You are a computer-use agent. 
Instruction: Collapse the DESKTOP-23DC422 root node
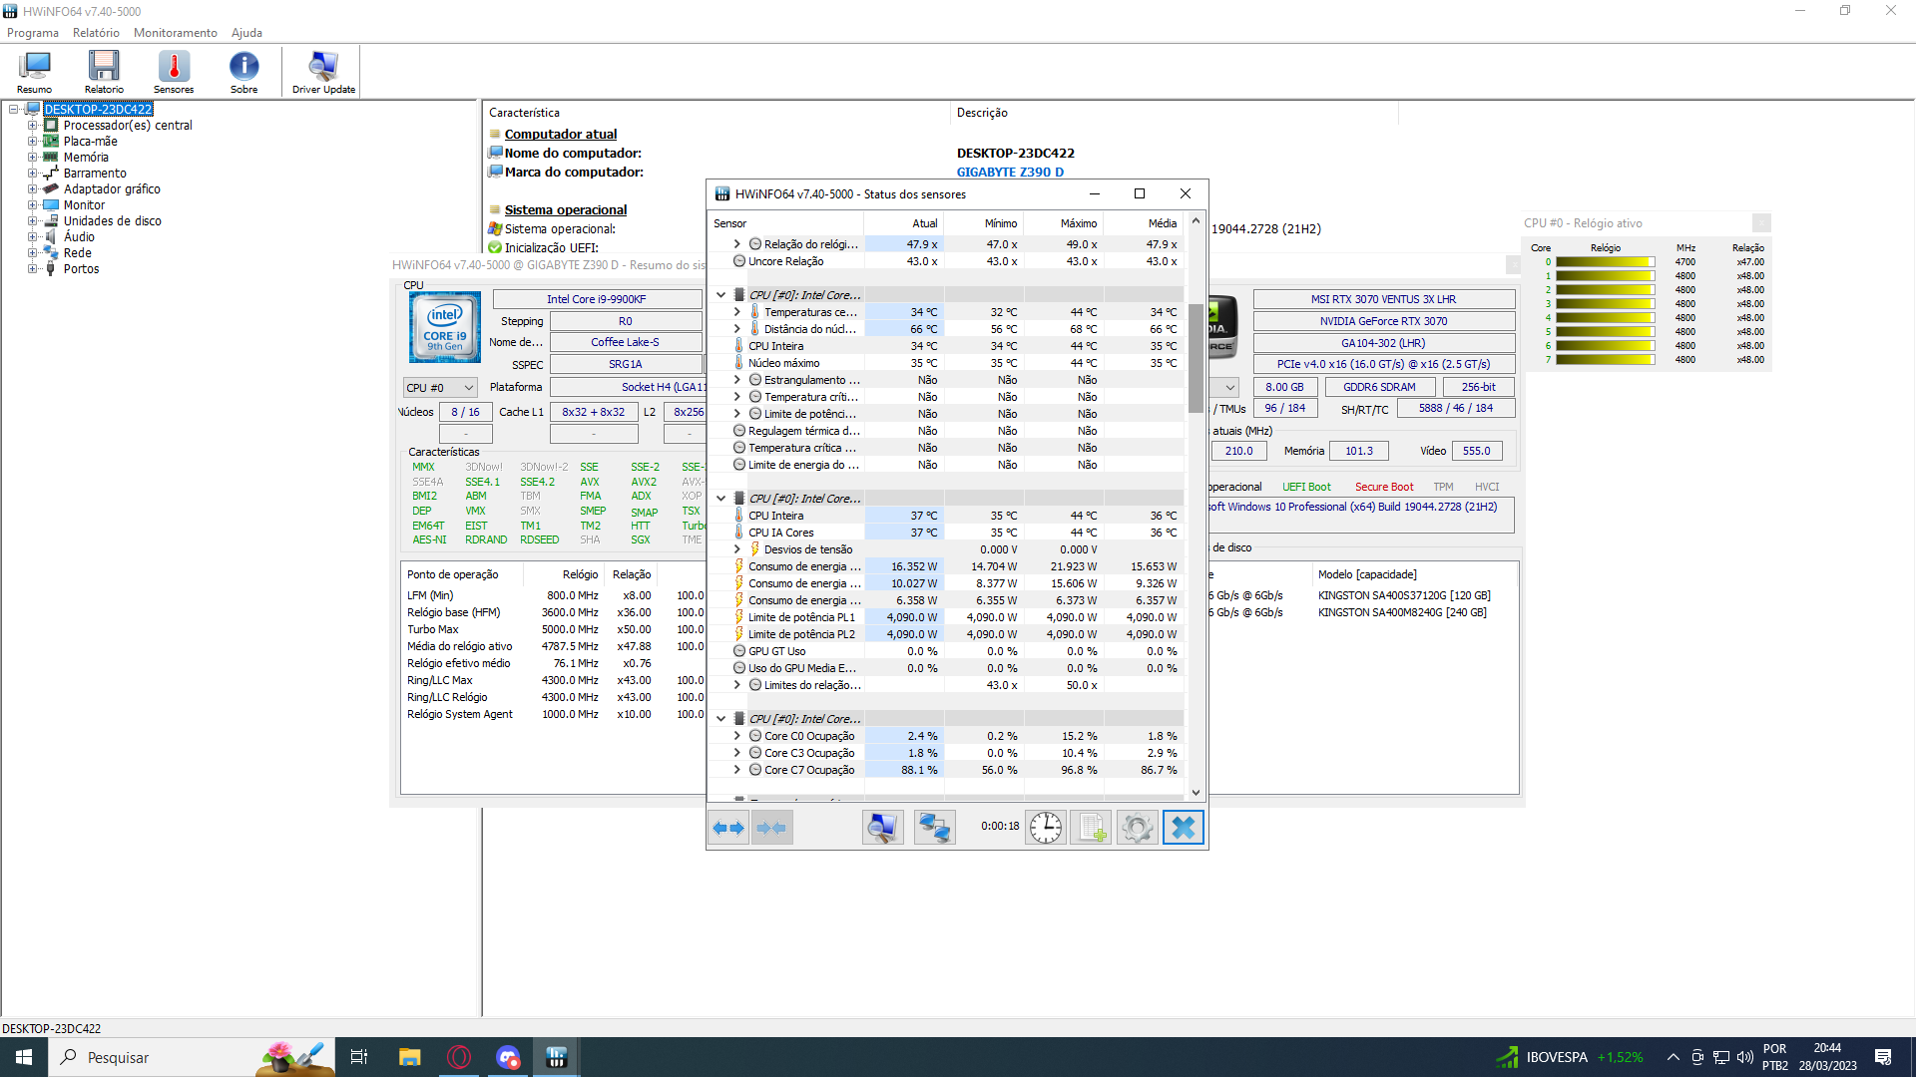pyautogui.click(x=13, y=110)
